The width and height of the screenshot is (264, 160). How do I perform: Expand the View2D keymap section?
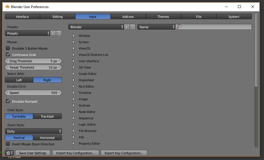(73, 48)
